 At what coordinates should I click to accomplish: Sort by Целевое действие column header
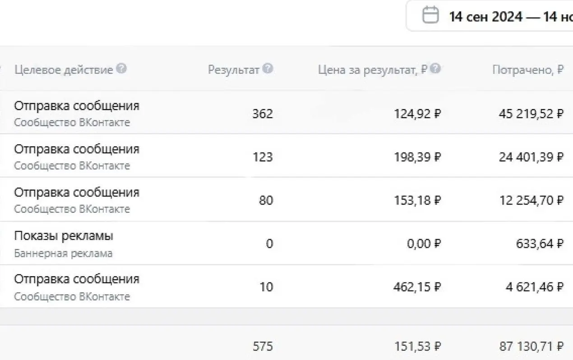tap(63, 70)
